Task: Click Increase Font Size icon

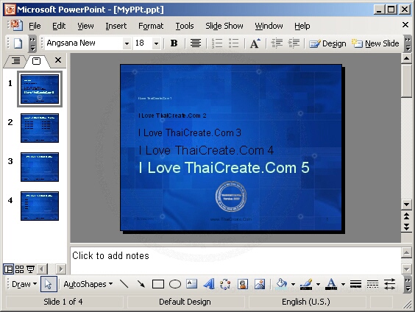Action: coord(255,43)
